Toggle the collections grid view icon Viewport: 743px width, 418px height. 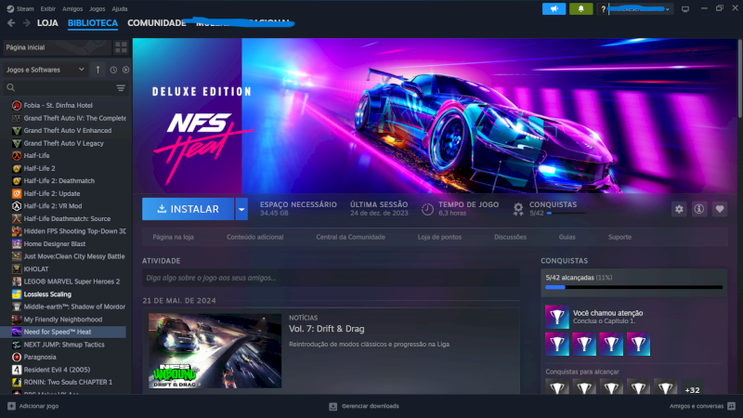121,47
